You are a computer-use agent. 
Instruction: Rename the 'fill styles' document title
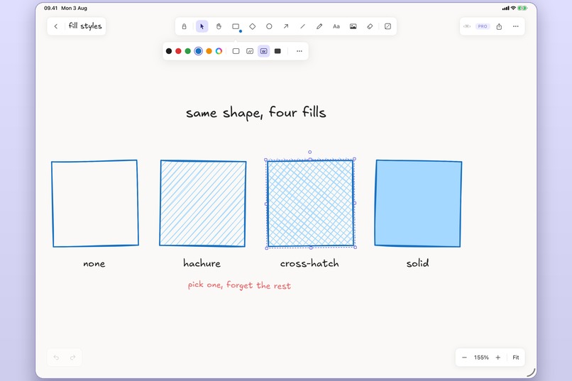(x=85, y=26)
